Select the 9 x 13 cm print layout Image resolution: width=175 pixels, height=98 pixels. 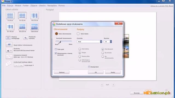coord(22,16)
